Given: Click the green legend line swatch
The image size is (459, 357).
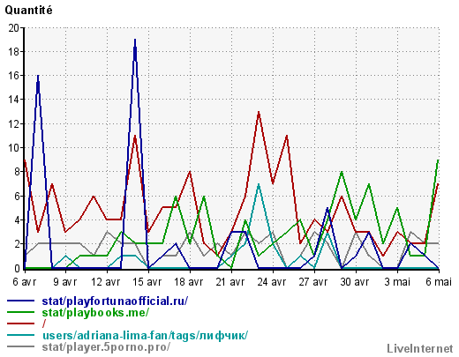Looking at the screenshot, I should tap(20, 312).
